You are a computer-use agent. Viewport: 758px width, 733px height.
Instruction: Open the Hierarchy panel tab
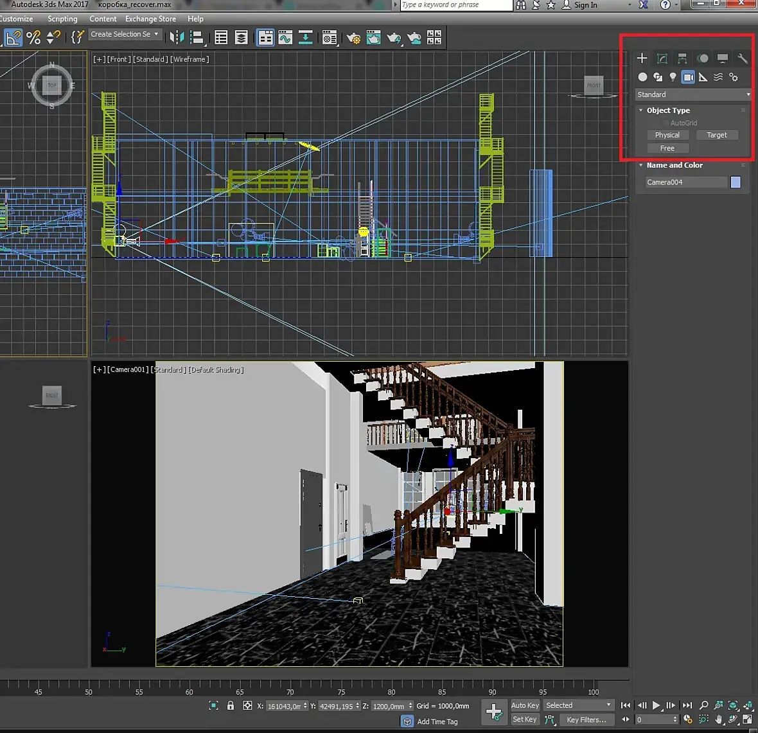[x=682, y=58]
